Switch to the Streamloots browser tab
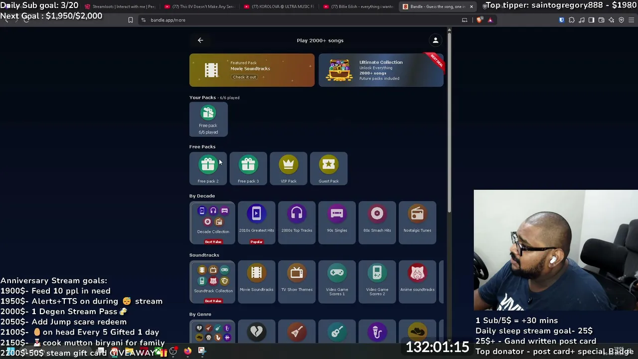 [x=120, y=6]
